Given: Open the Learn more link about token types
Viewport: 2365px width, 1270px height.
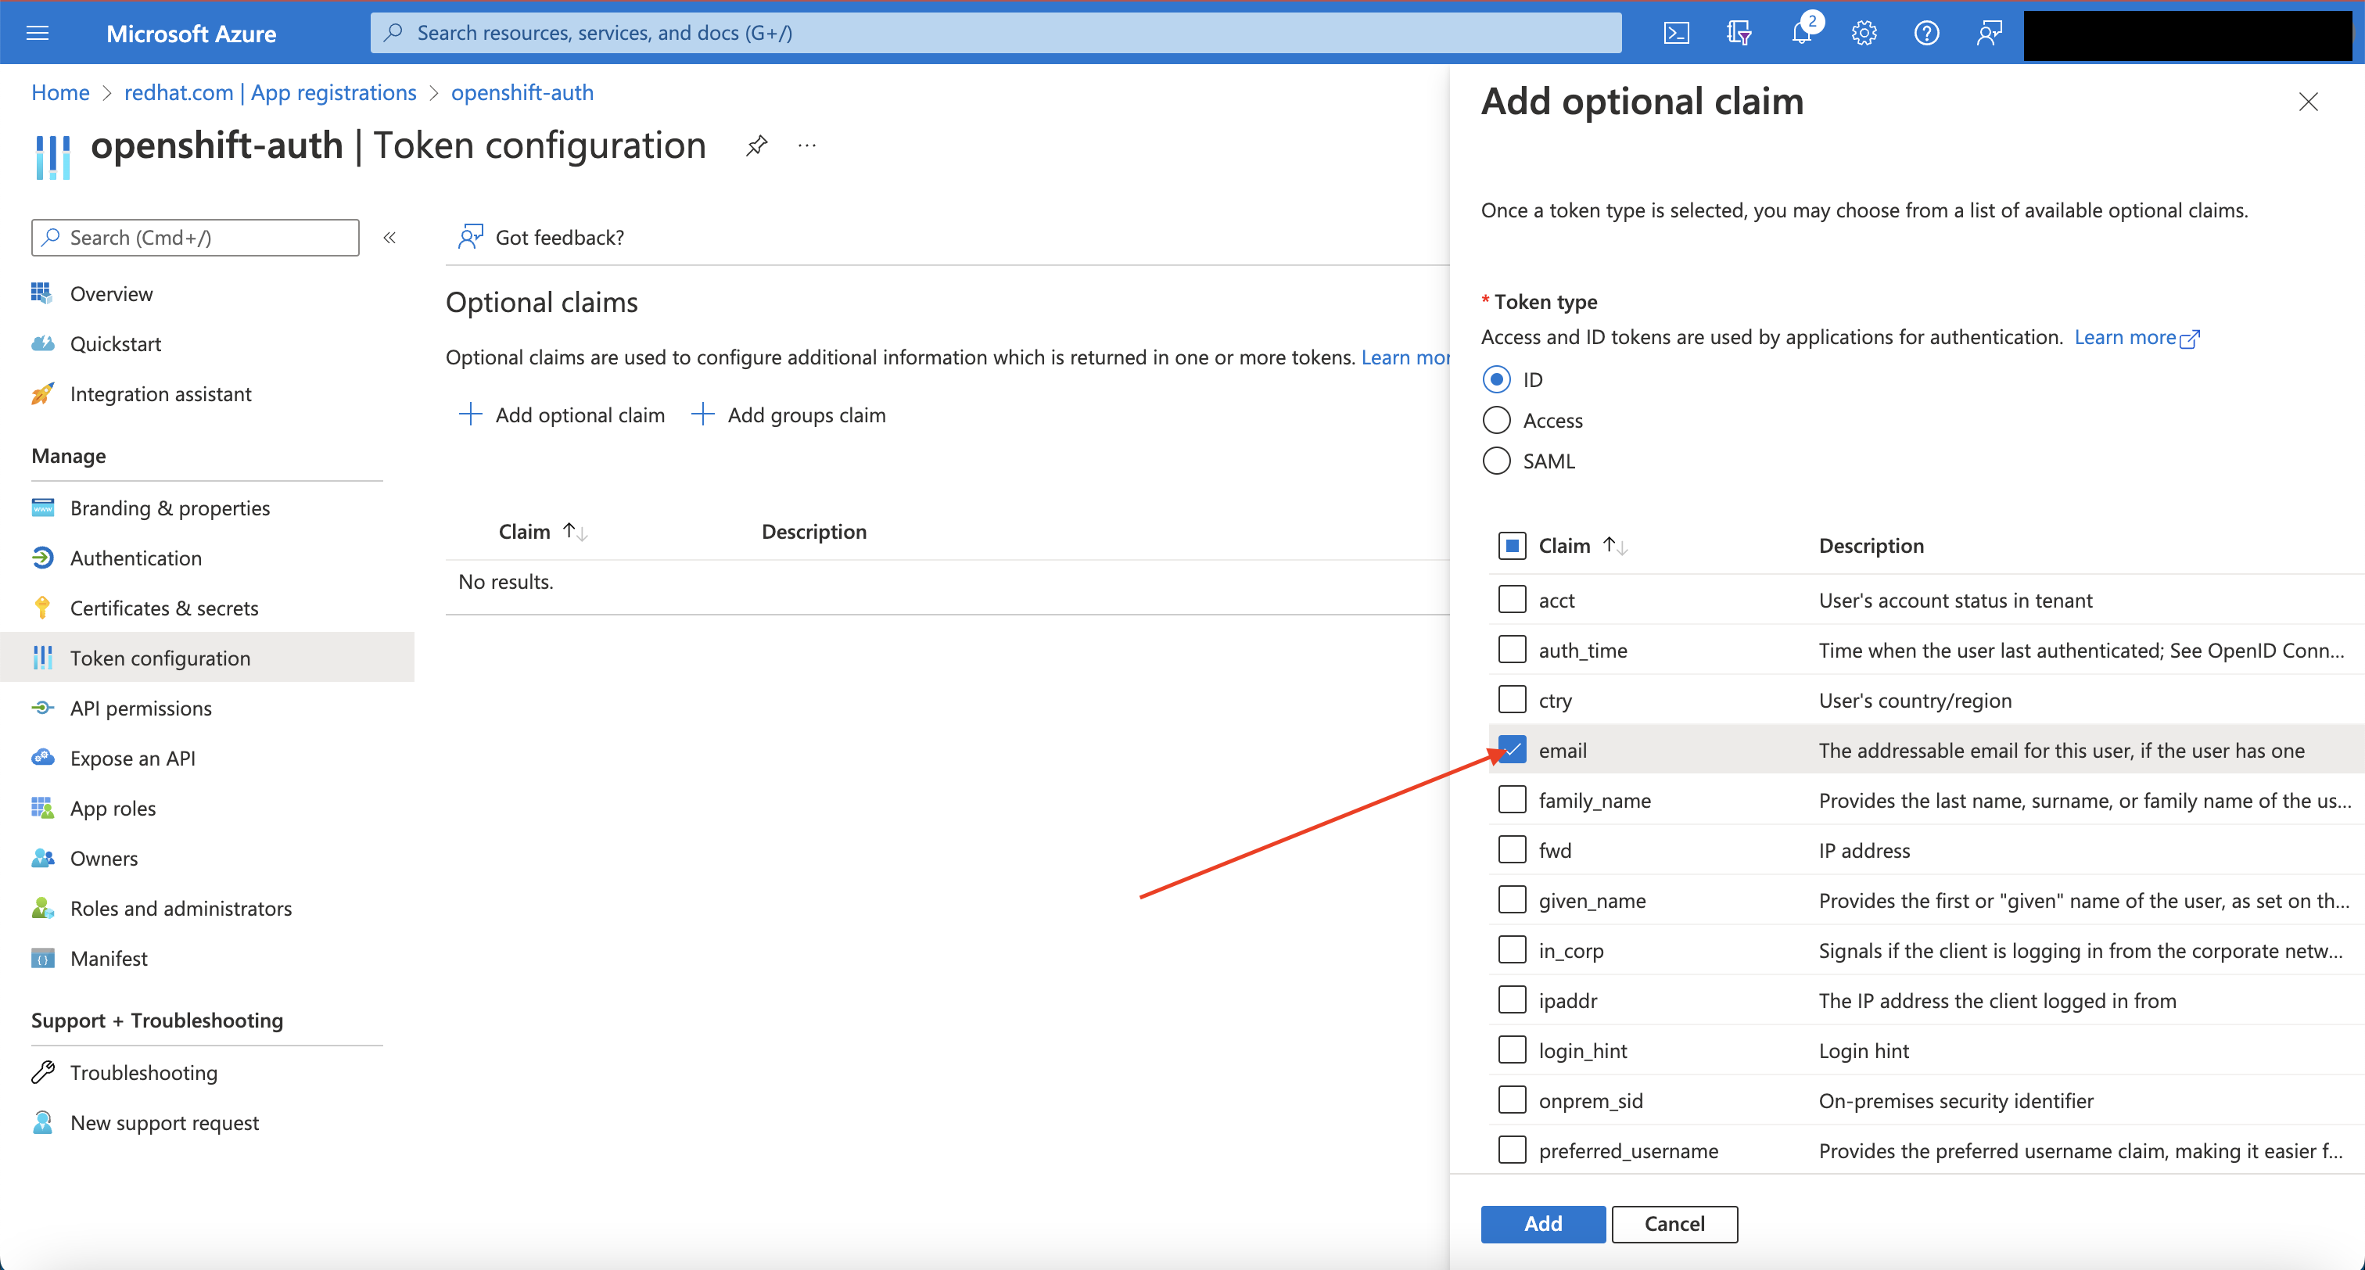Looking at the screenshot, I should (x=2130, y=336).
